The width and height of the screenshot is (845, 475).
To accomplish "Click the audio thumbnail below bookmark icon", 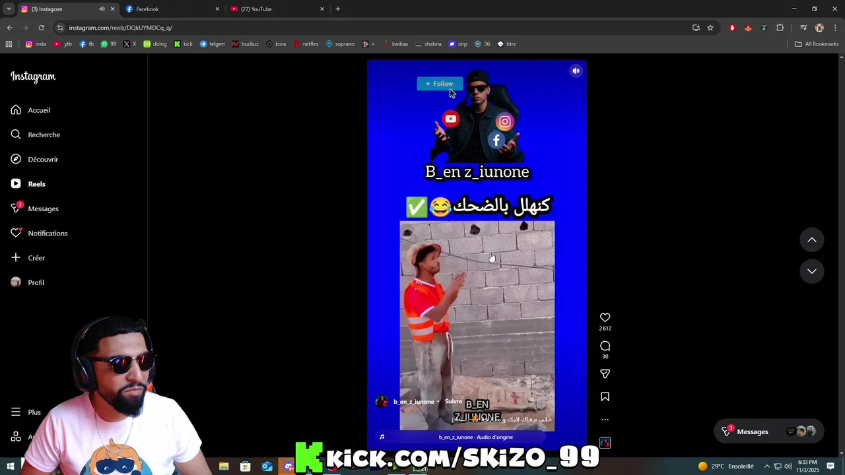I will (x=605, y=443).
